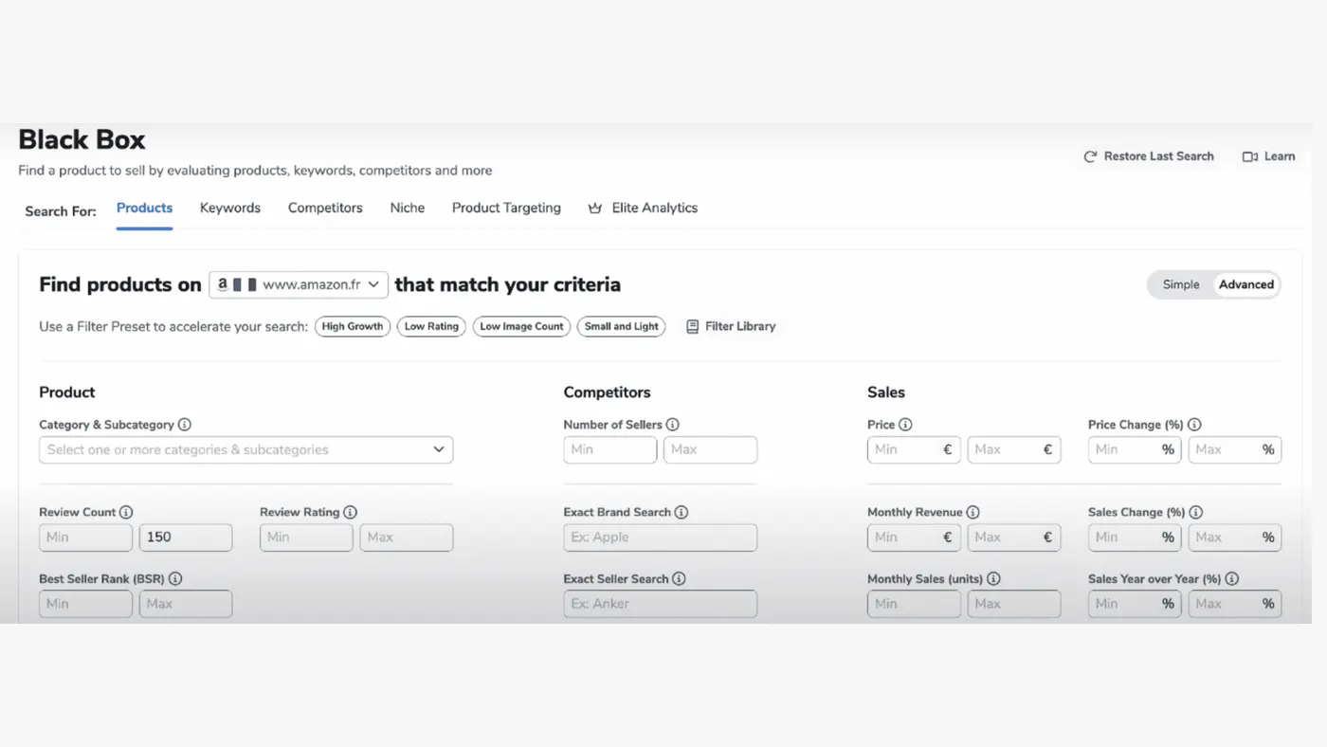Select the Products tab

(144, 208)
